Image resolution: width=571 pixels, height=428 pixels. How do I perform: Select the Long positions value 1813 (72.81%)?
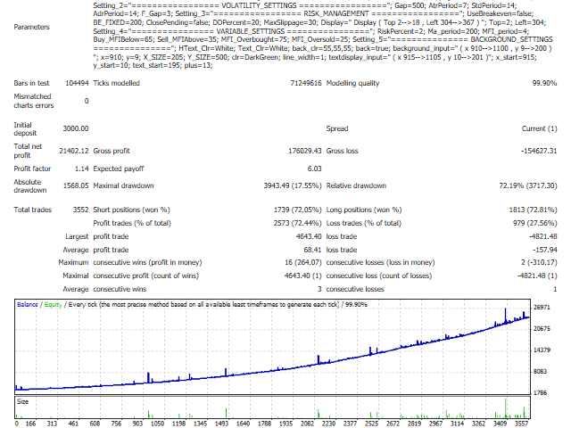click(529, 209)
